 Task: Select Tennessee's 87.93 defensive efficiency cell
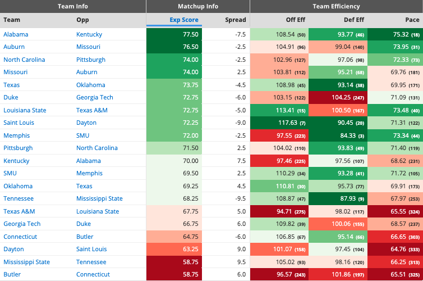coord(338,198)
